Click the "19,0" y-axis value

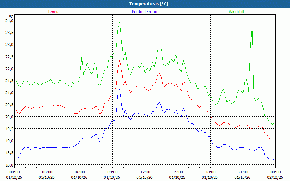point(9,141)
